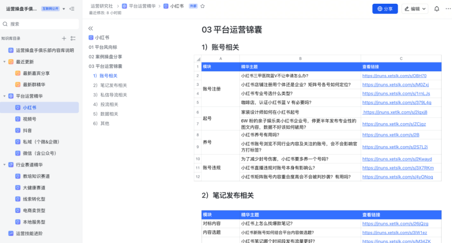Screen dimensions: 452x243
Task: Click in the 搜索 search field
Action: pyautogui.click(x=40, y=24)
